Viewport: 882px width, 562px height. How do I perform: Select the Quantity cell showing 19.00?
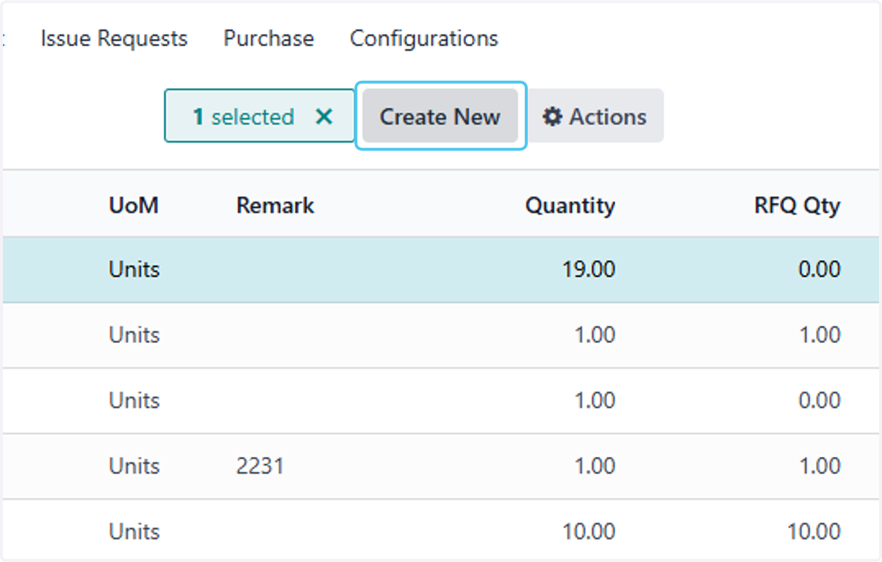pyautogui.click(x=588, y=270)
